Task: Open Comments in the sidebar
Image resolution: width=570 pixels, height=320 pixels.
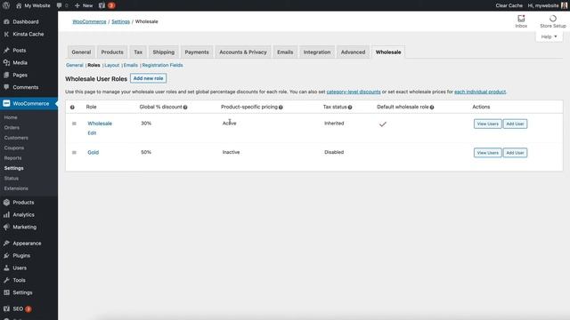Action: click(x=26, y=87)
